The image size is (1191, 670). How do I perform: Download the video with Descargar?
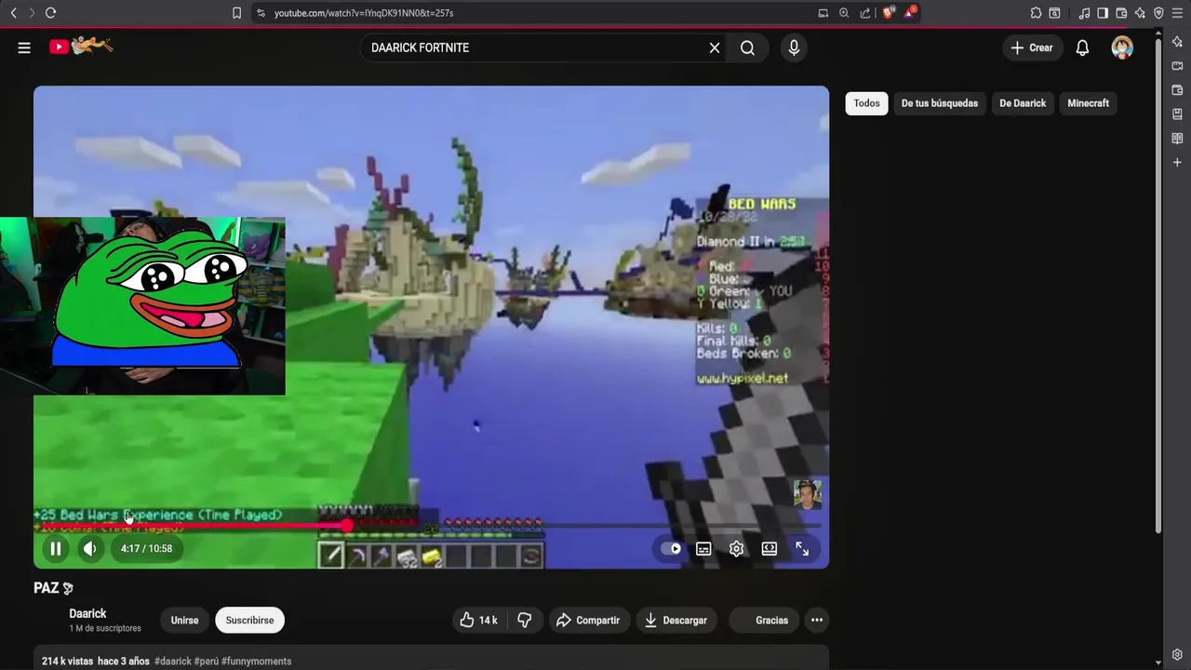pos(676,621)
